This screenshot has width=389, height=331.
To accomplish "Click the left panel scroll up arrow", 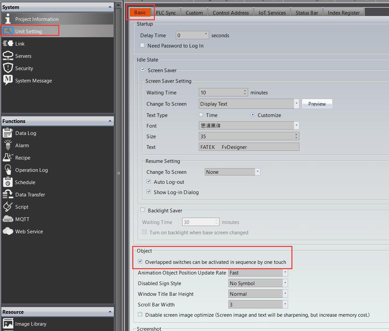I will pyautogui.click(x=119, y=5).
